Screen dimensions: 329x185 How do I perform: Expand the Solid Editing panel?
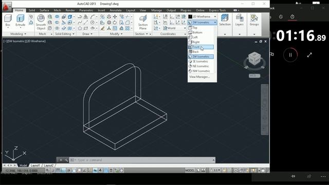tap(65, 34)
